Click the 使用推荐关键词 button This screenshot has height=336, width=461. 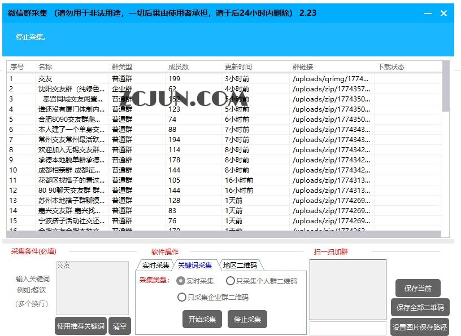point(80,325)
